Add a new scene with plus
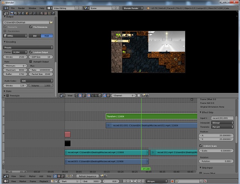Screen dimensions: 240x184 [x=114, y=8]
